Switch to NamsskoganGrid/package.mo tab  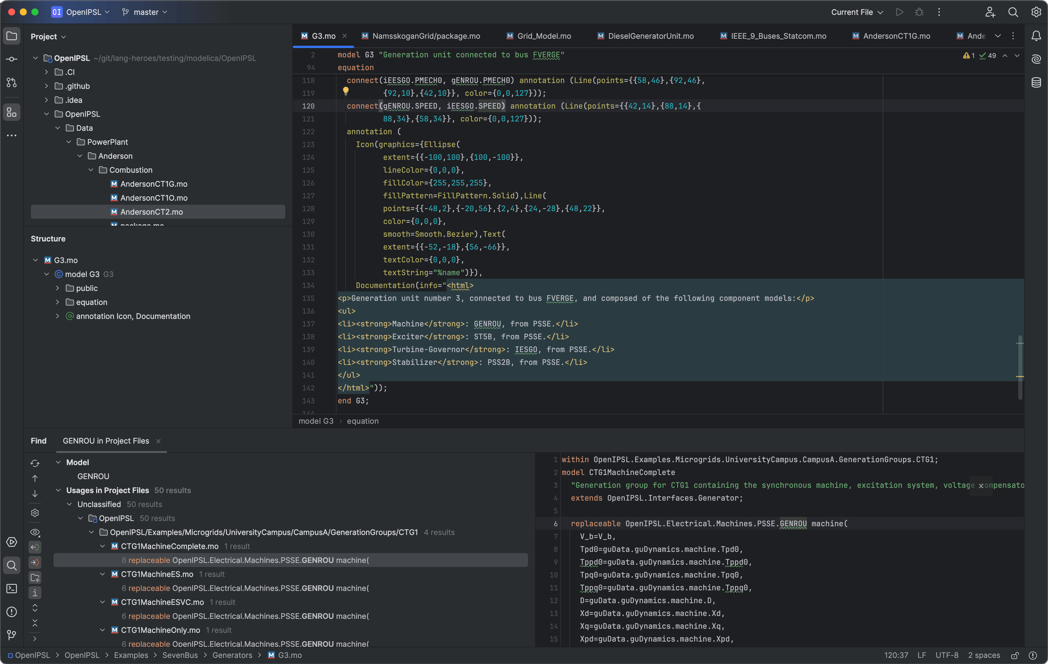pyautogui.click(x=421, y=36)
